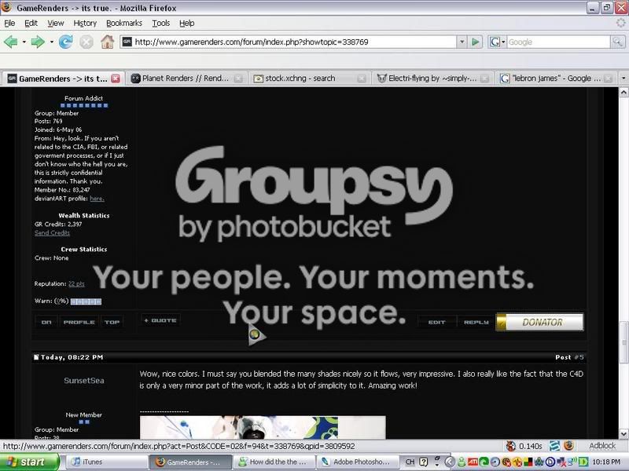Viewport: 629px width, 471px height.
Task: Click the Send Credits link
Action: click(52, 232)
